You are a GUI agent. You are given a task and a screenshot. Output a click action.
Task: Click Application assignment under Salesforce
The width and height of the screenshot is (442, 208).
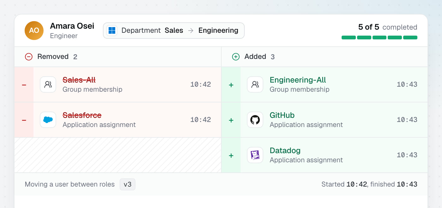[x=99, y=125]
